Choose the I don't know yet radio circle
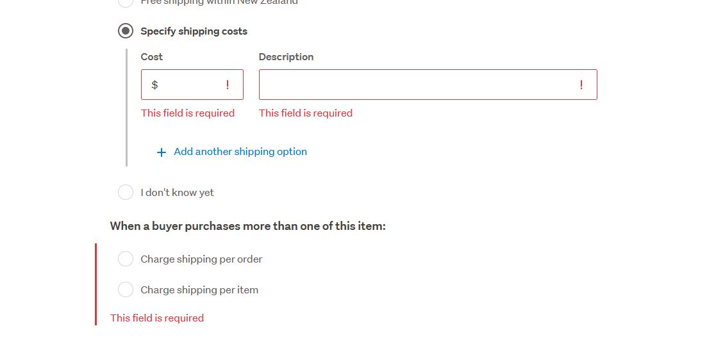 pos(126,192)
